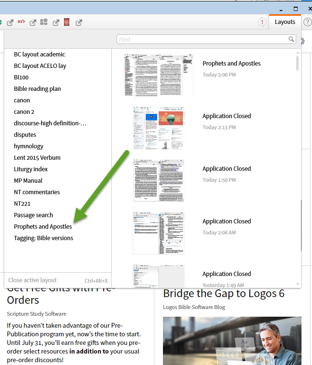Click the snapshot list scroll-down arrow
Screen dimensions: 312x365
click(x=297, y=284)
